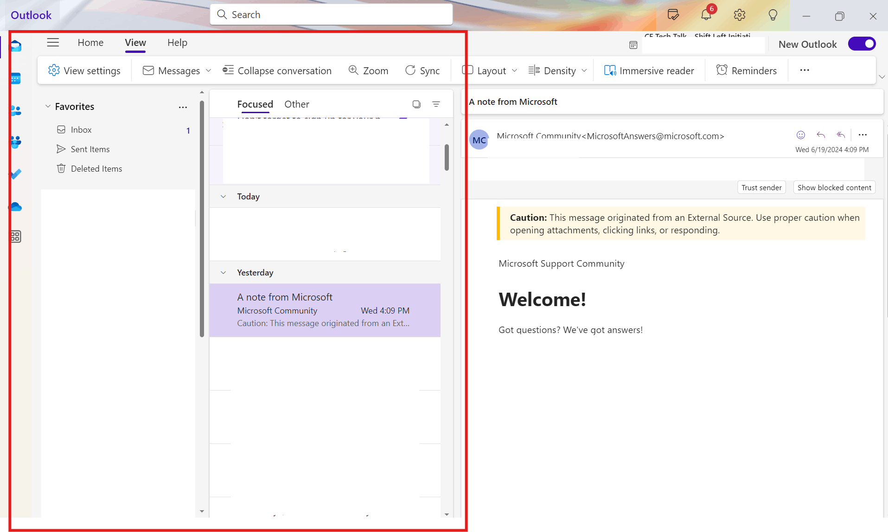Click the select-messages icon in message list
The image size is (888, 532).
click(x=416, y=104)
